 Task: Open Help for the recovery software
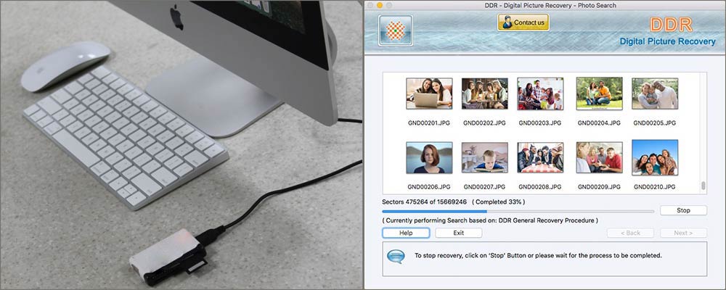pyautogui.click(x=406, y=233)
